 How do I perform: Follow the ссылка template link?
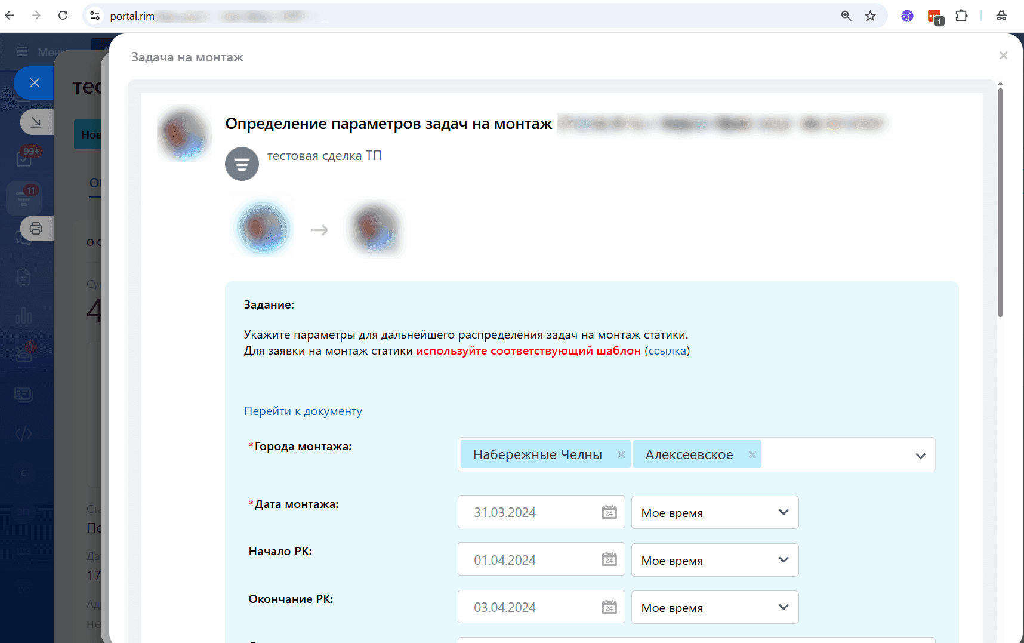click(x=667, y=351)
